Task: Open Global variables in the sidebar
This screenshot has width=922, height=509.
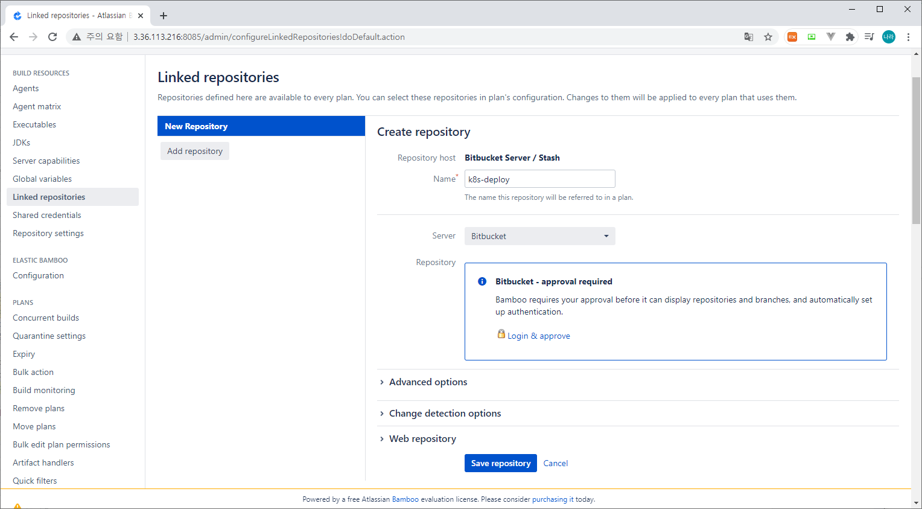Action: click(42, 179)
